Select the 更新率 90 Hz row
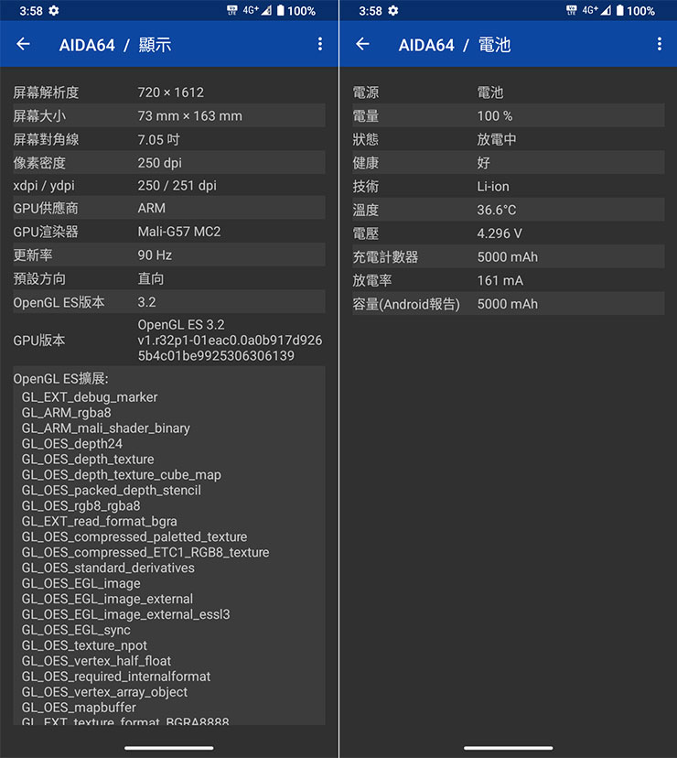The height and width of the screenshot is (758, 677). pos(168,255)
